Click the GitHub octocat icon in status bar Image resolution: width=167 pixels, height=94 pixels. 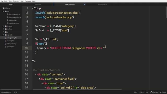pyautogui.click(x=151, y=92)
